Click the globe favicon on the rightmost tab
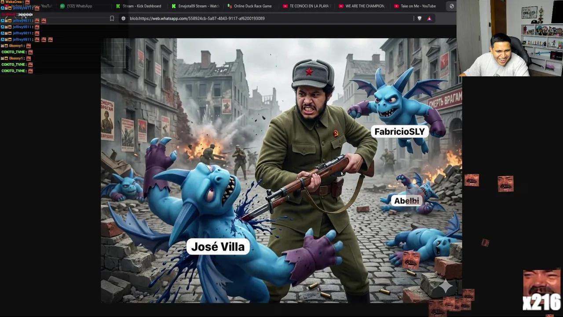Screen dimensions: 563x317 click(451, 6)
